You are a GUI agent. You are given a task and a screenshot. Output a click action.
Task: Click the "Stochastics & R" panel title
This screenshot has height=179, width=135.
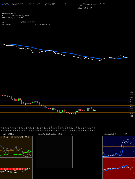pos(110,134)
